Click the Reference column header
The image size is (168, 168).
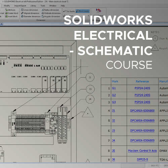click(142, 81)
